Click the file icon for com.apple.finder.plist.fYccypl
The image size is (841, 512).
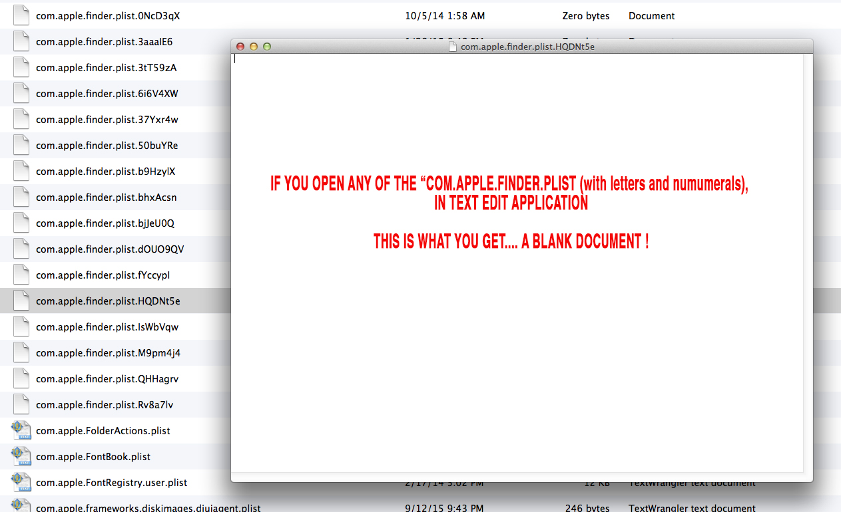[21, 275]
